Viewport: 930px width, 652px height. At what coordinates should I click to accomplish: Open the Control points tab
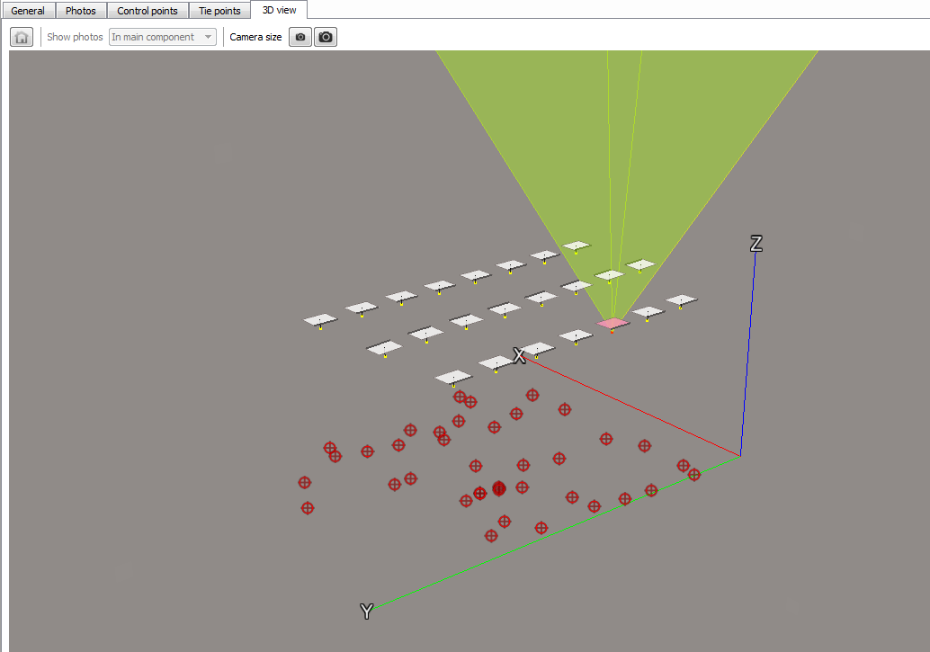coord(148,11)
